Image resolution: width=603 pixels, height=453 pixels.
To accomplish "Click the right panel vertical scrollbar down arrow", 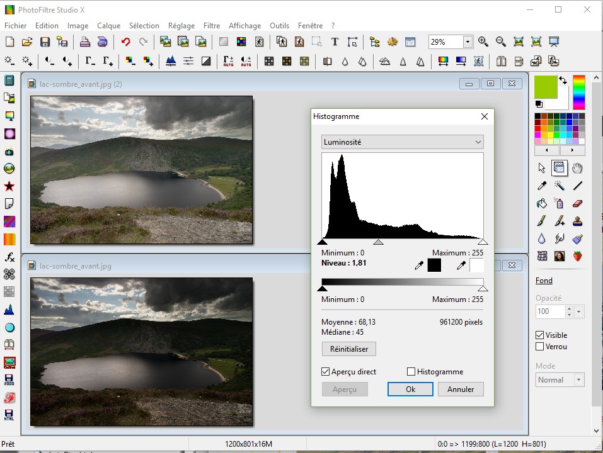I will point(597,431).
